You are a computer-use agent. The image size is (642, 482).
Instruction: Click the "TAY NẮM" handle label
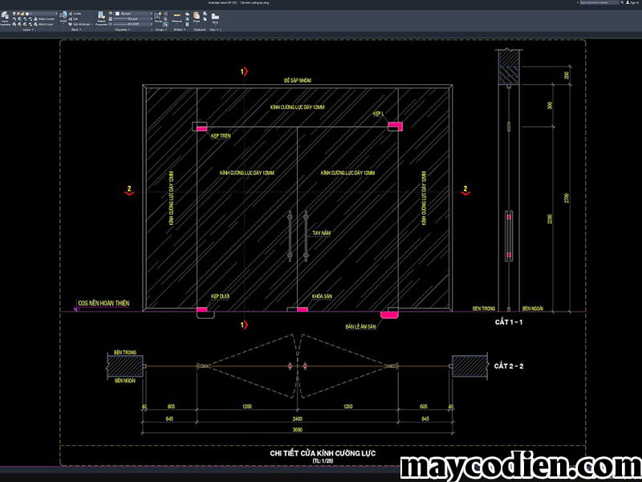click(x=322, y=233)
